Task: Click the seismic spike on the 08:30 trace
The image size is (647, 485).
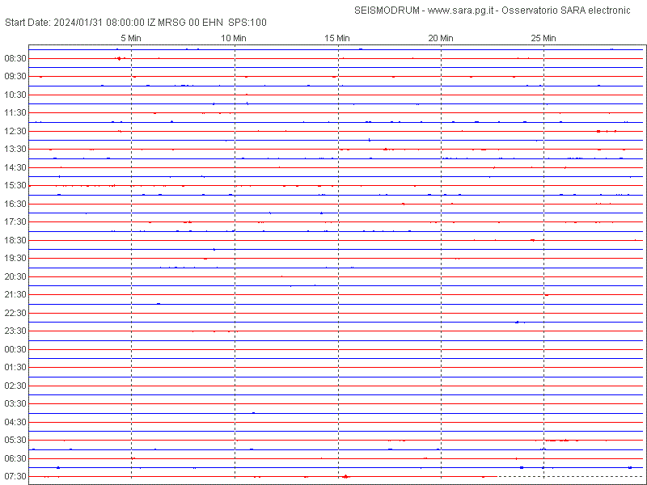Action: pos(119,58)
